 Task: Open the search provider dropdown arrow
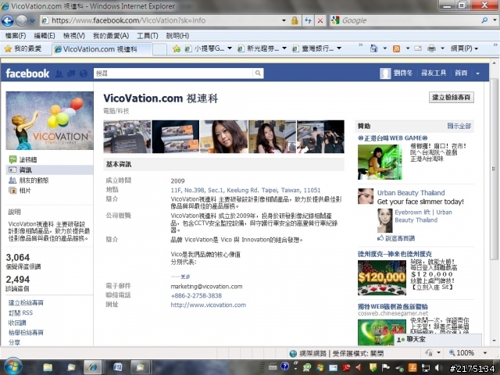[495, 20]
